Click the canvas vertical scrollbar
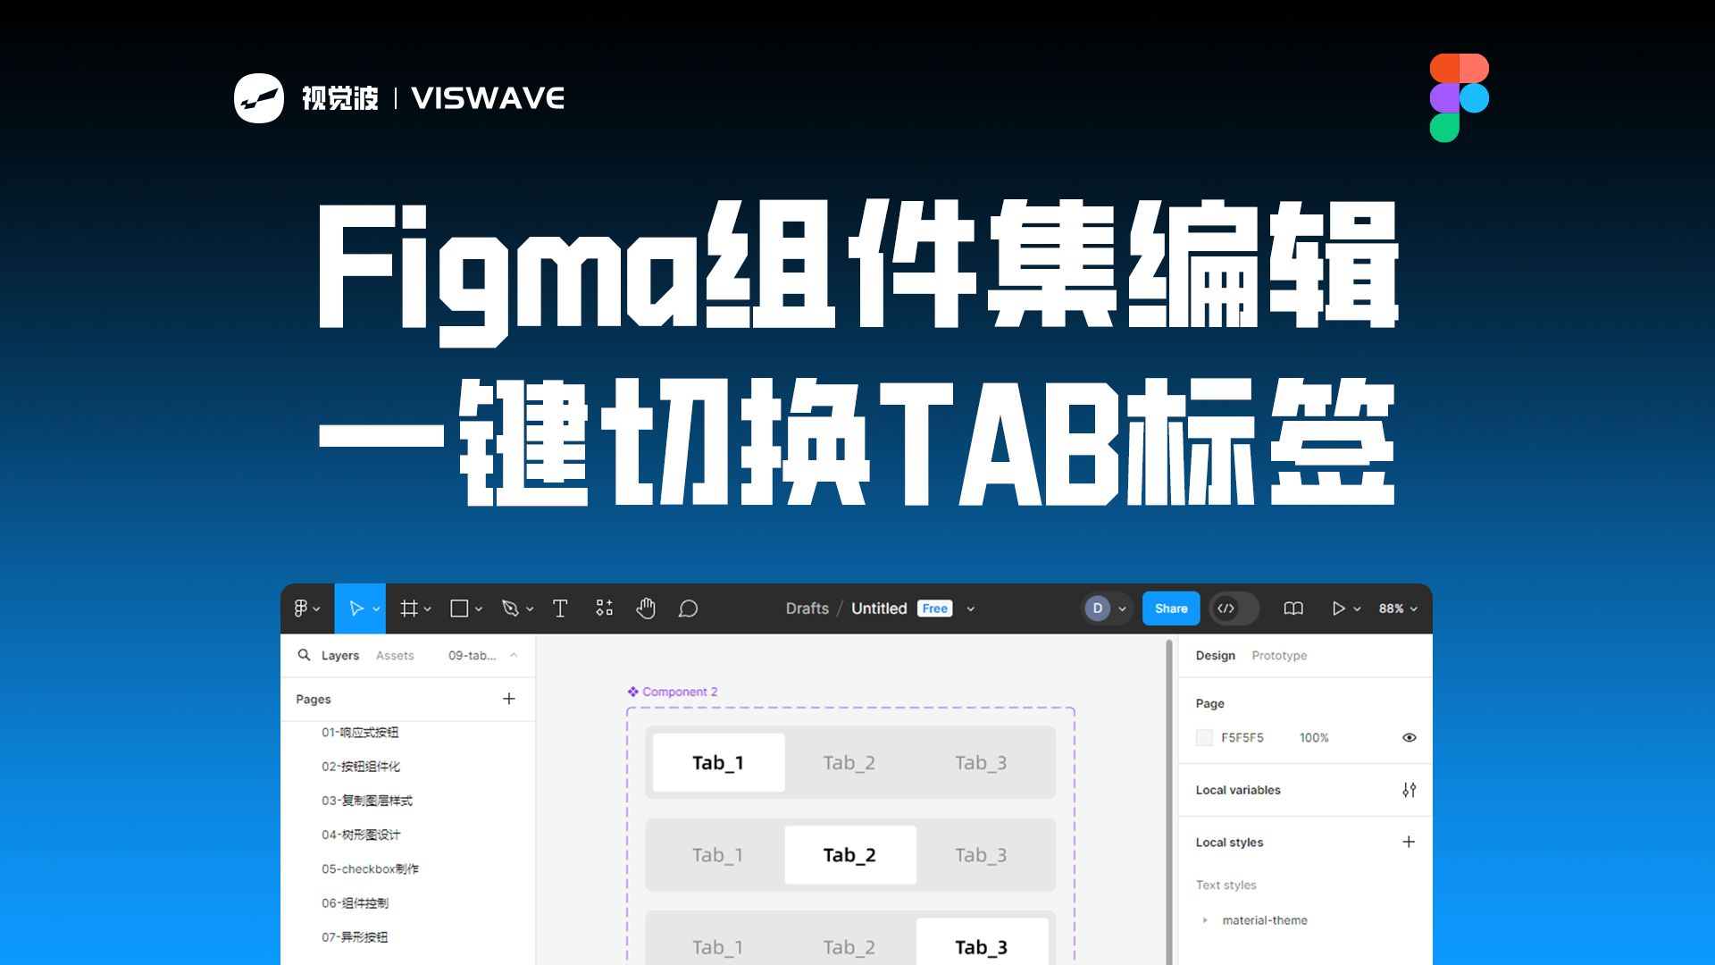 tap(1169, 801)
